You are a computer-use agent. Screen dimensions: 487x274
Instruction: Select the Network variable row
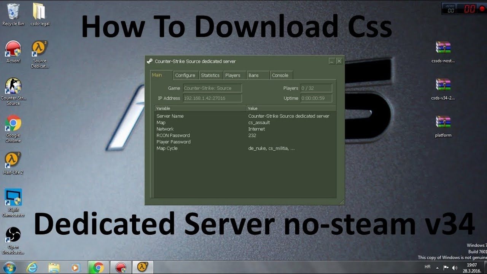[245, 129]
